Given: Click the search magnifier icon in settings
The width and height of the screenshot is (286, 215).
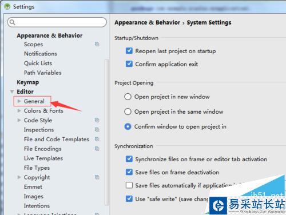Looking at the screenshot, I should [12, 22].
